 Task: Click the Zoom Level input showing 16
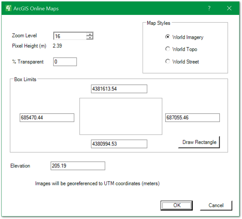point(70,36)
